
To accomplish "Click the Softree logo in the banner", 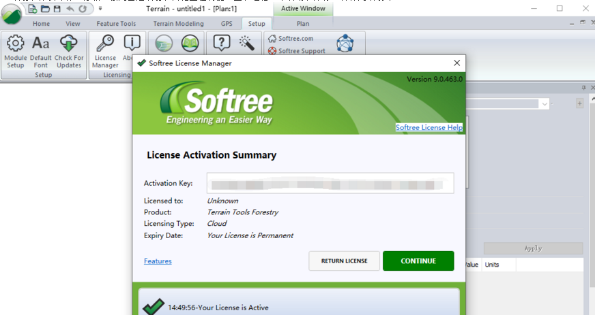I will (216, 102).
